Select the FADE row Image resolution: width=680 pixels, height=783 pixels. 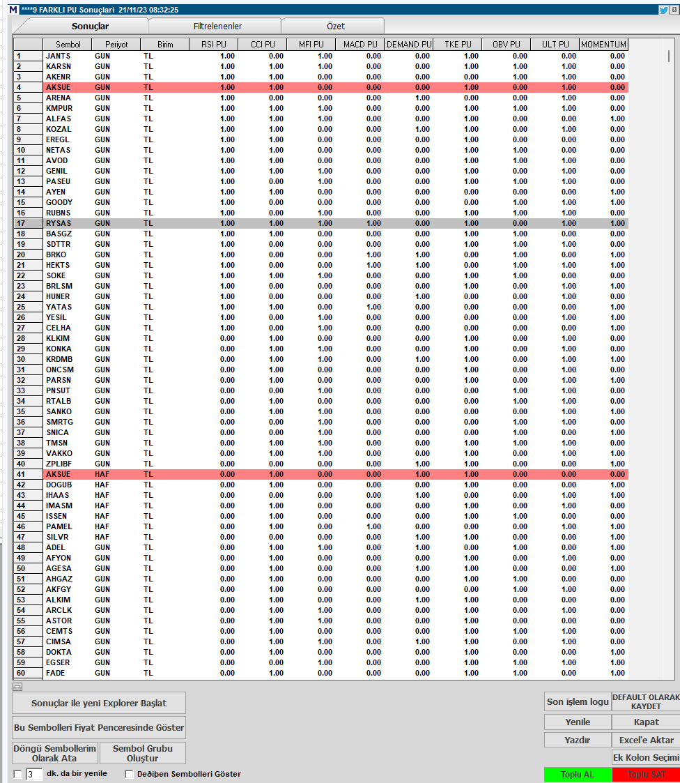[320, 673]
